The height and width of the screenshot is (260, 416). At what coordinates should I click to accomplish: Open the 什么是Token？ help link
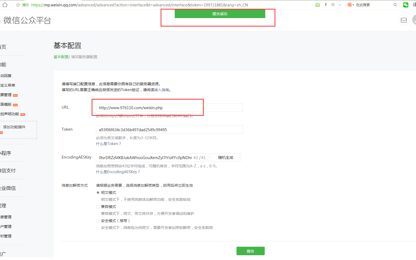(108, 144)
